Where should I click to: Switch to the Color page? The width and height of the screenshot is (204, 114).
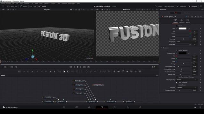click(x=114, y=107)
